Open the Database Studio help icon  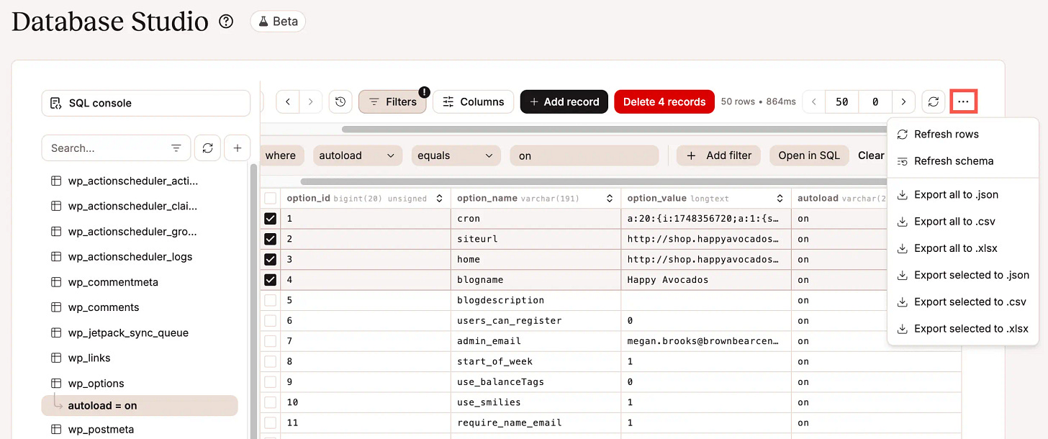[x=226, y=22]
